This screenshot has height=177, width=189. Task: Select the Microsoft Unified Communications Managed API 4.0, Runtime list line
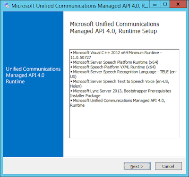tap(118, 103)
